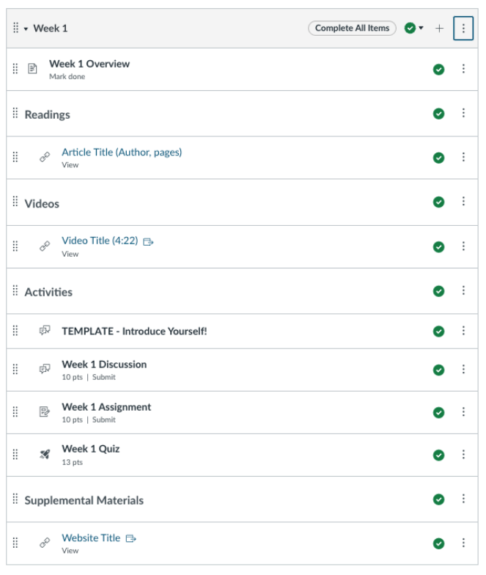Screen dimensions: 486x575
Task: Click rocket quiz icon for Week 1 Quiz
Action: 45,455
